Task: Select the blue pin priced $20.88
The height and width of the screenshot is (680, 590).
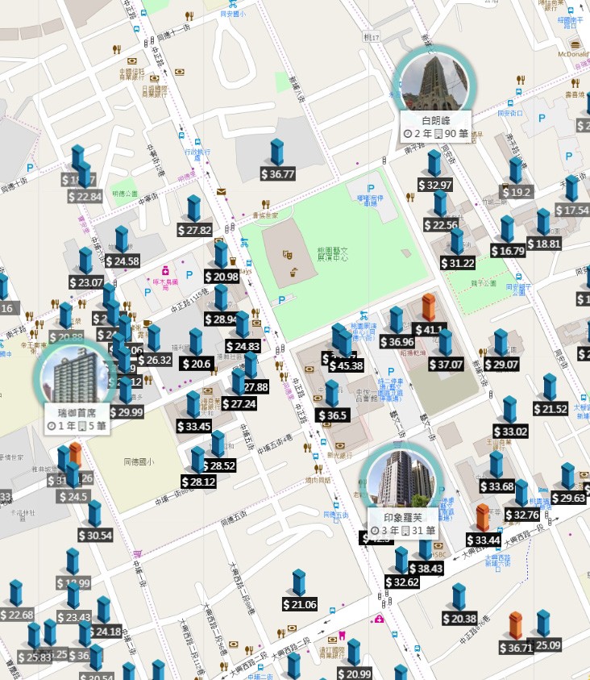Action: pos(66,315)
